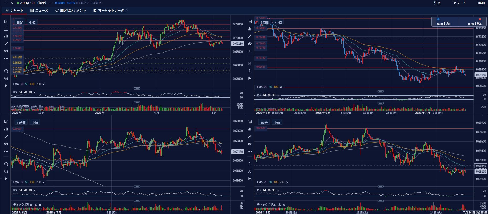
Task: Open the 15分 timeframe dropdown
Action: click(x=264, y=123)
